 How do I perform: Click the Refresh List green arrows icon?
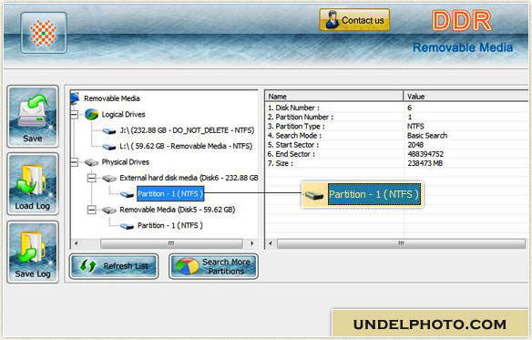pyautogui.click(x=88, y=266)
